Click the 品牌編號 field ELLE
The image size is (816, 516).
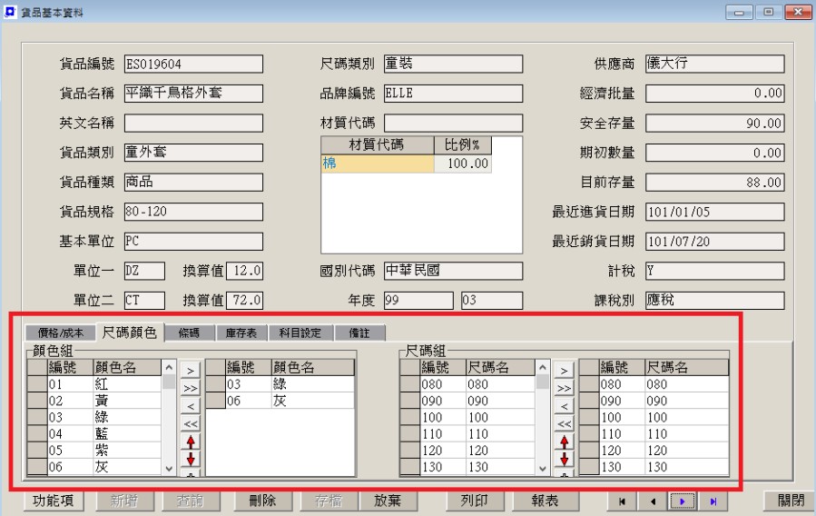point(453,94)
